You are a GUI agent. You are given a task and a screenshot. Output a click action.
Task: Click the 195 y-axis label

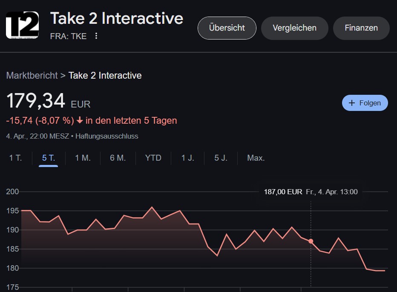[12, 211]
